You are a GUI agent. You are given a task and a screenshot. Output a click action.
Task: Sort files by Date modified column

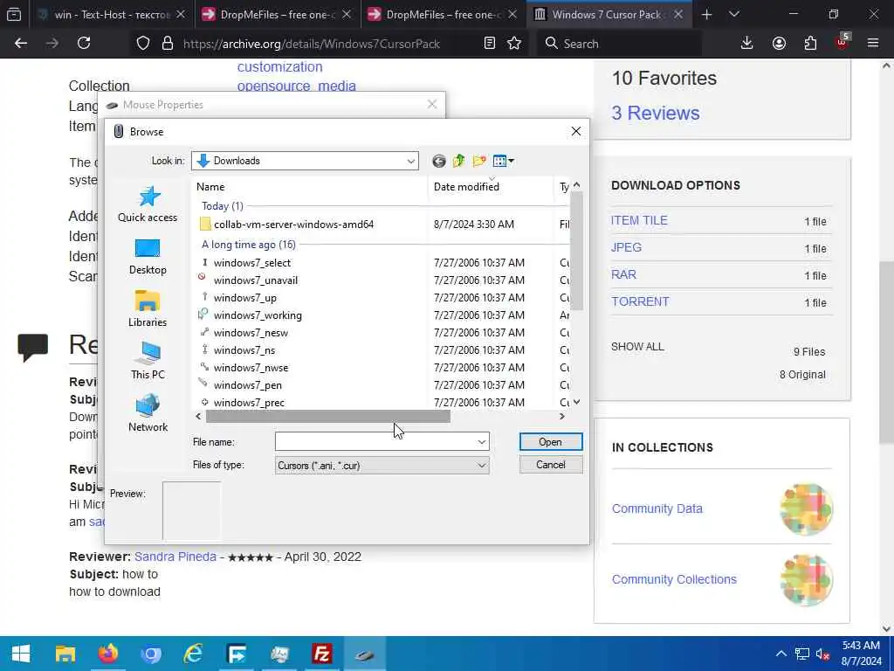[491, 187]
